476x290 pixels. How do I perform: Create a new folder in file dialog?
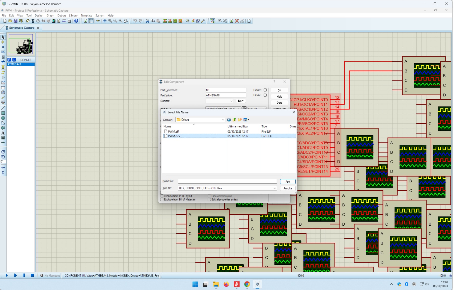(x=240, y=120)
